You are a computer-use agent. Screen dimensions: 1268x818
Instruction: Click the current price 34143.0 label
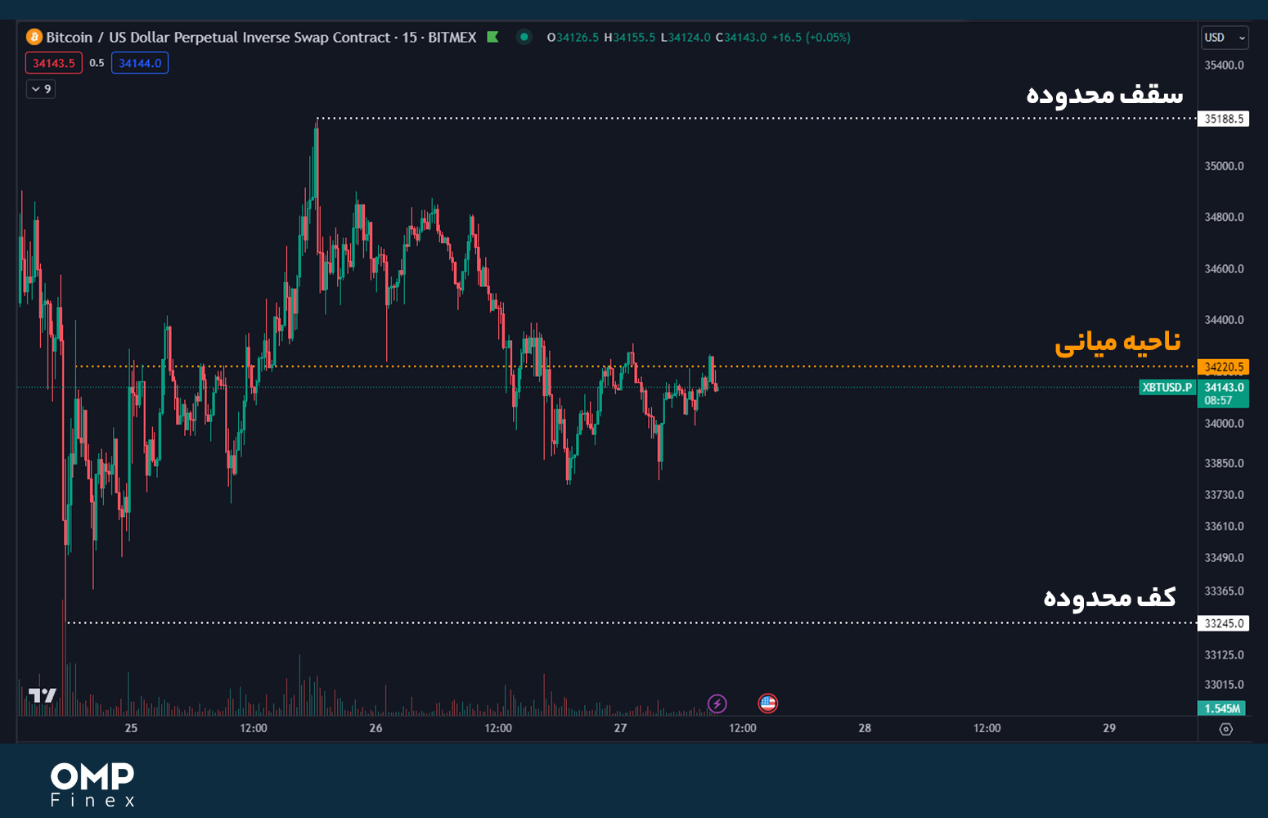point(1224,388)
